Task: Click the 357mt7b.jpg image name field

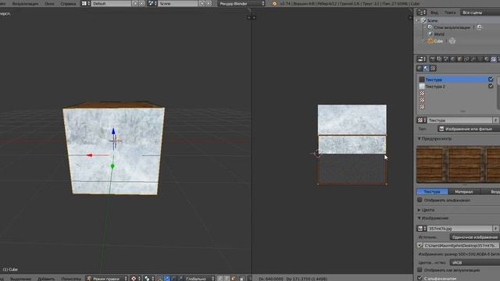Action: pyautogui.click(x=459, y=229)
